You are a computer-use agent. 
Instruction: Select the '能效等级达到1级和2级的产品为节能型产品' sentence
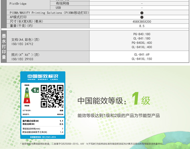click(119, 116)
